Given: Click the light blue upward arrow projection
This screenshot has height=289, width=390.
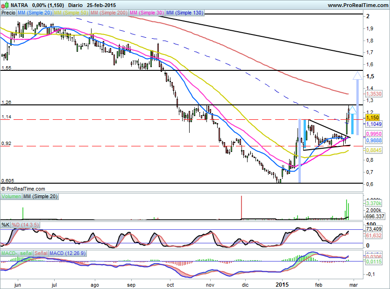Looking at the screenshot, I should click(354, 121).
